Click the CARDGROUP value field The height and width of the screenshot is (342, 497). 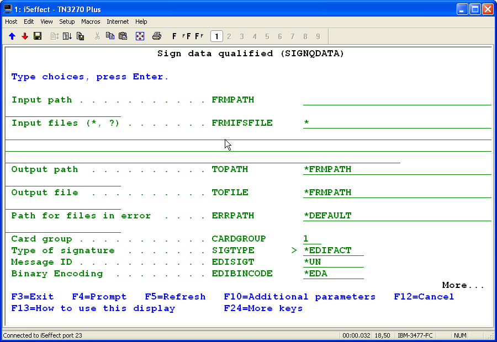(x=311, y=239)
